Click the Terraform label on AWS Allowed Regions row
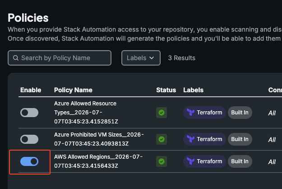Screen dimensions: 282x189 point(204,161)
